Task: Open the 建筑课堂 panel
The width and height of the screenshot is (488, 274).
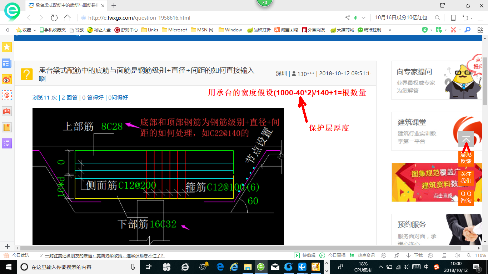Action: click(437, 131)
